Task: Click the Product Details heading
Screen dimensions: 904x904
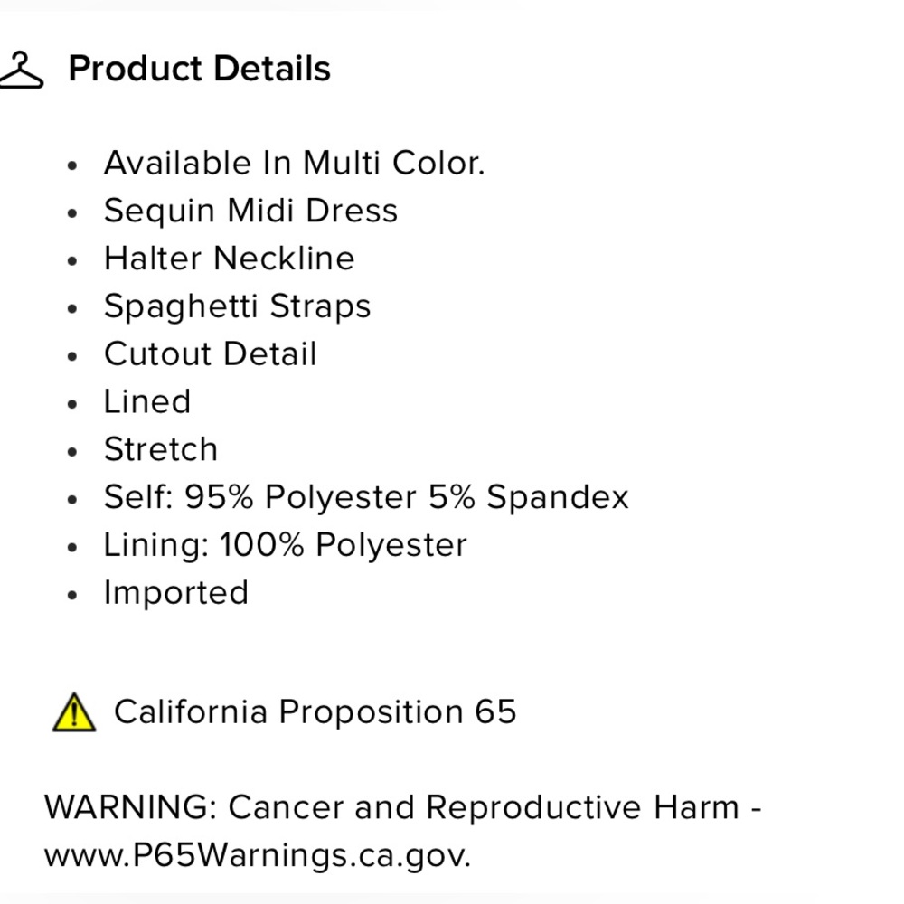Action: 200,69
